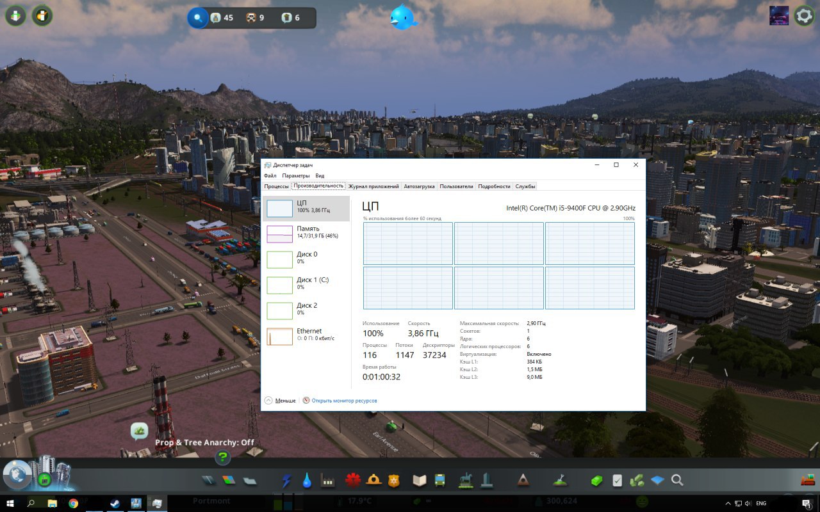This screenshot has height=512, width=820.
Task: Open the Economy money panel
Action: 596,480
